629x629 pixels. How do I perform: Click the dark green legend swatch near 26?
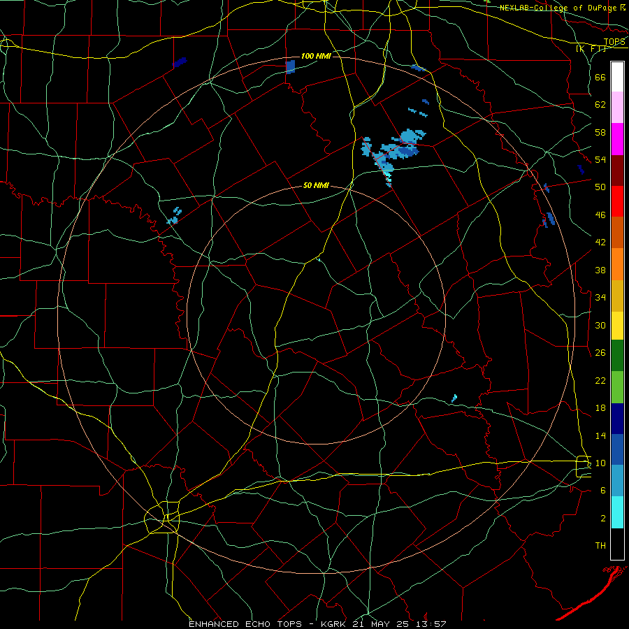[617, 356]
